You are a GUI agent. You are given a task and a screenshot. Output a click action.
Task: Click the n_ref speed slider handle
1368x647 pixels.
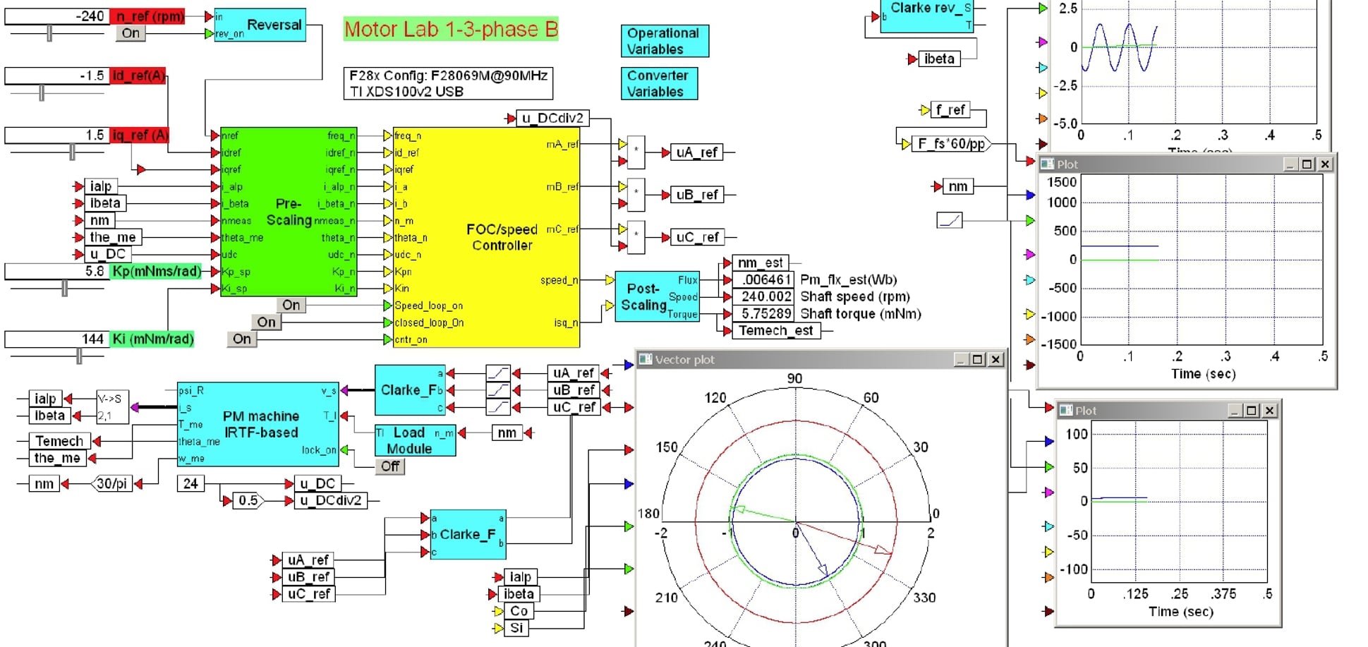(x=49, y=32)
